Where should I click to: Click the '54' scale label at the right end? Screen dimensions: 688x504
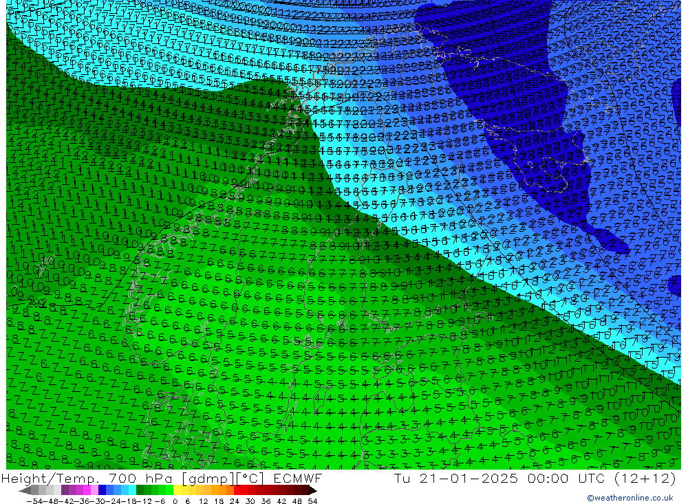tap(312, 501)
